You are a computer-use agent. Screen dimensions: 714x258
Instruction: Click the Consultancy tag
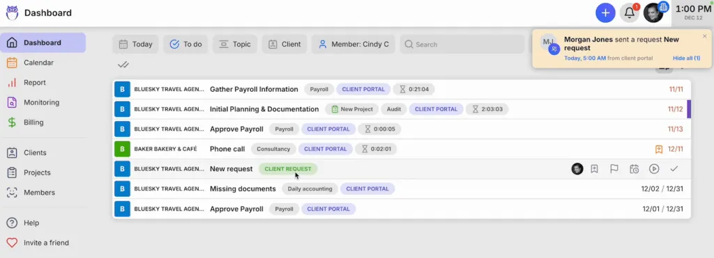pyautogui.click(x=273, y=149)
